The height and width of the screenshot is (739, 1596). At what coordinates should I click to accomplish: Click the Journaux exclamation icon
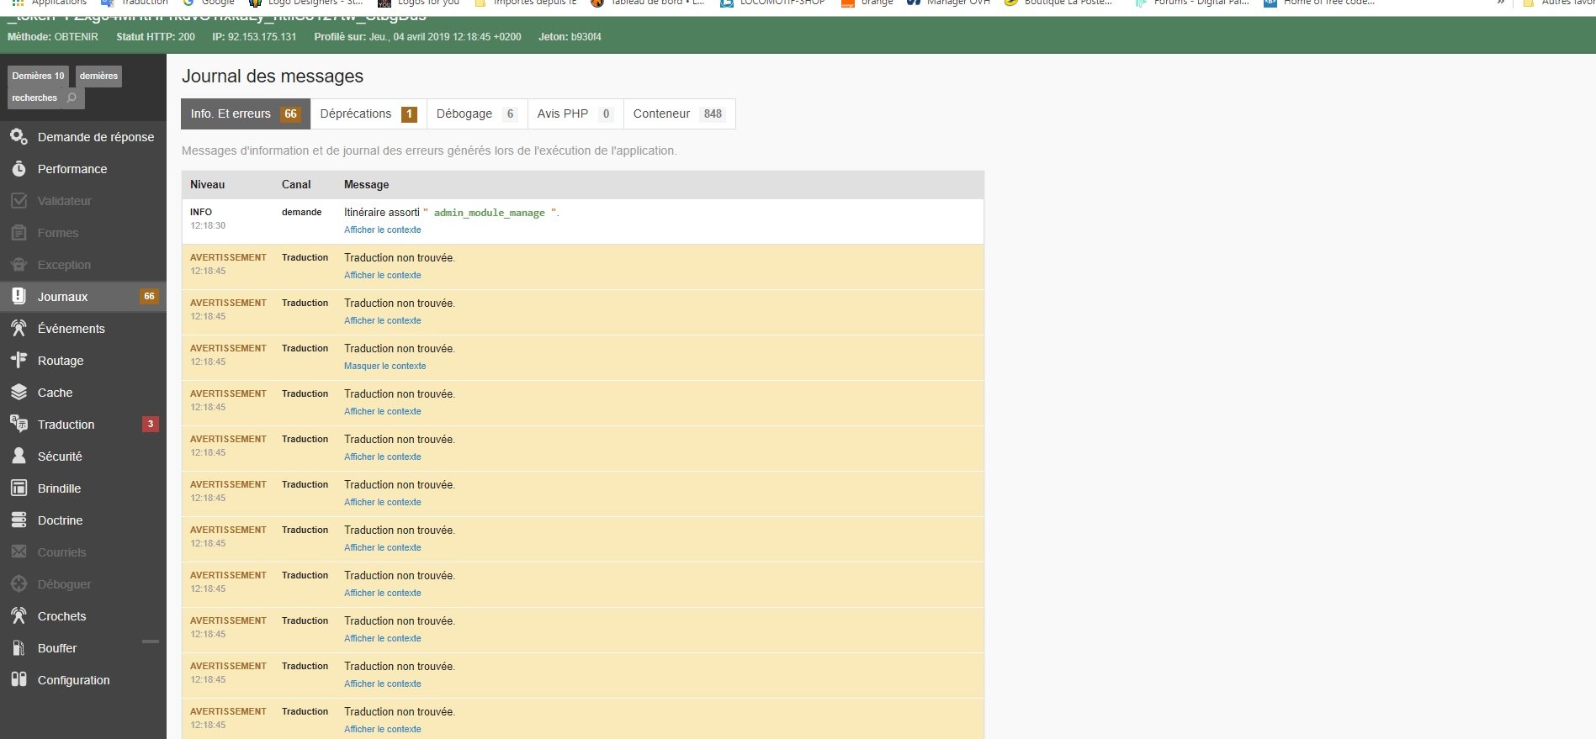coord(19,296)
